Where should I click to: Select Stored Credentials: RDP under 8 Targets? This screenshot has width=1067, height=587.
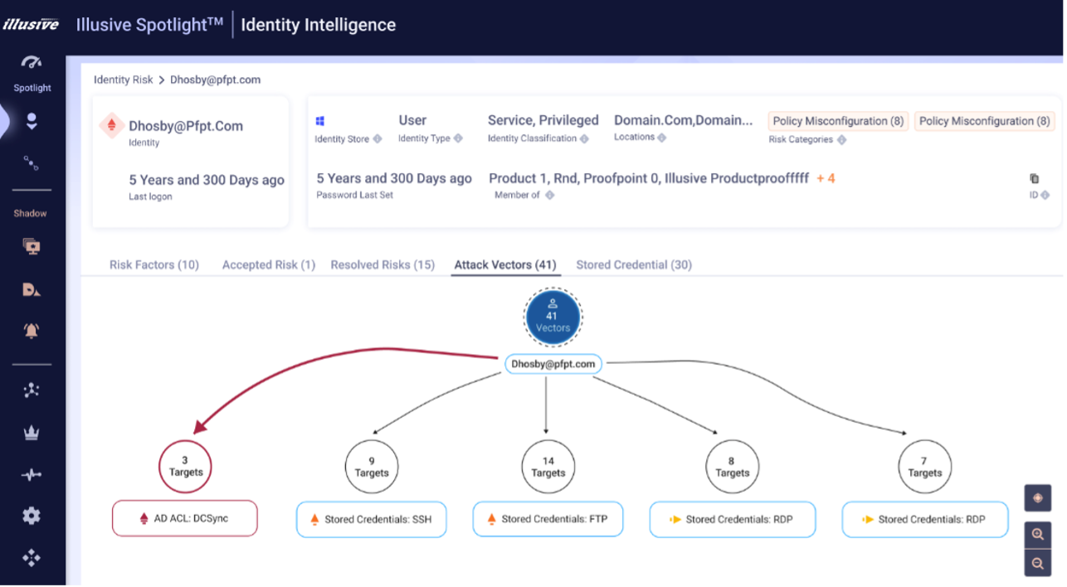pos(733,519)
